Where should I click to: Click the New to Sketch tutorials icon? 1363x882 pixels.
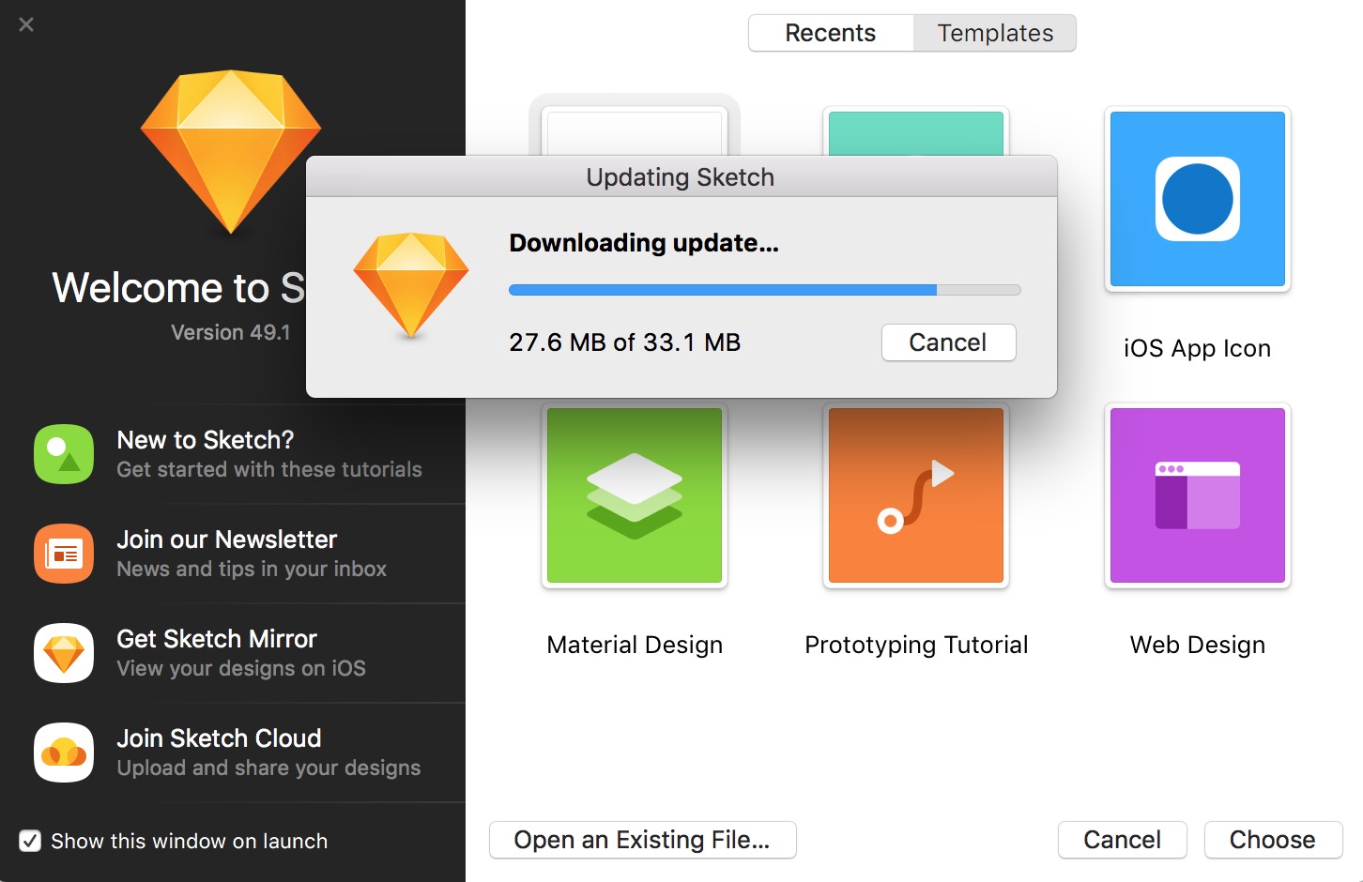[64, 454]
